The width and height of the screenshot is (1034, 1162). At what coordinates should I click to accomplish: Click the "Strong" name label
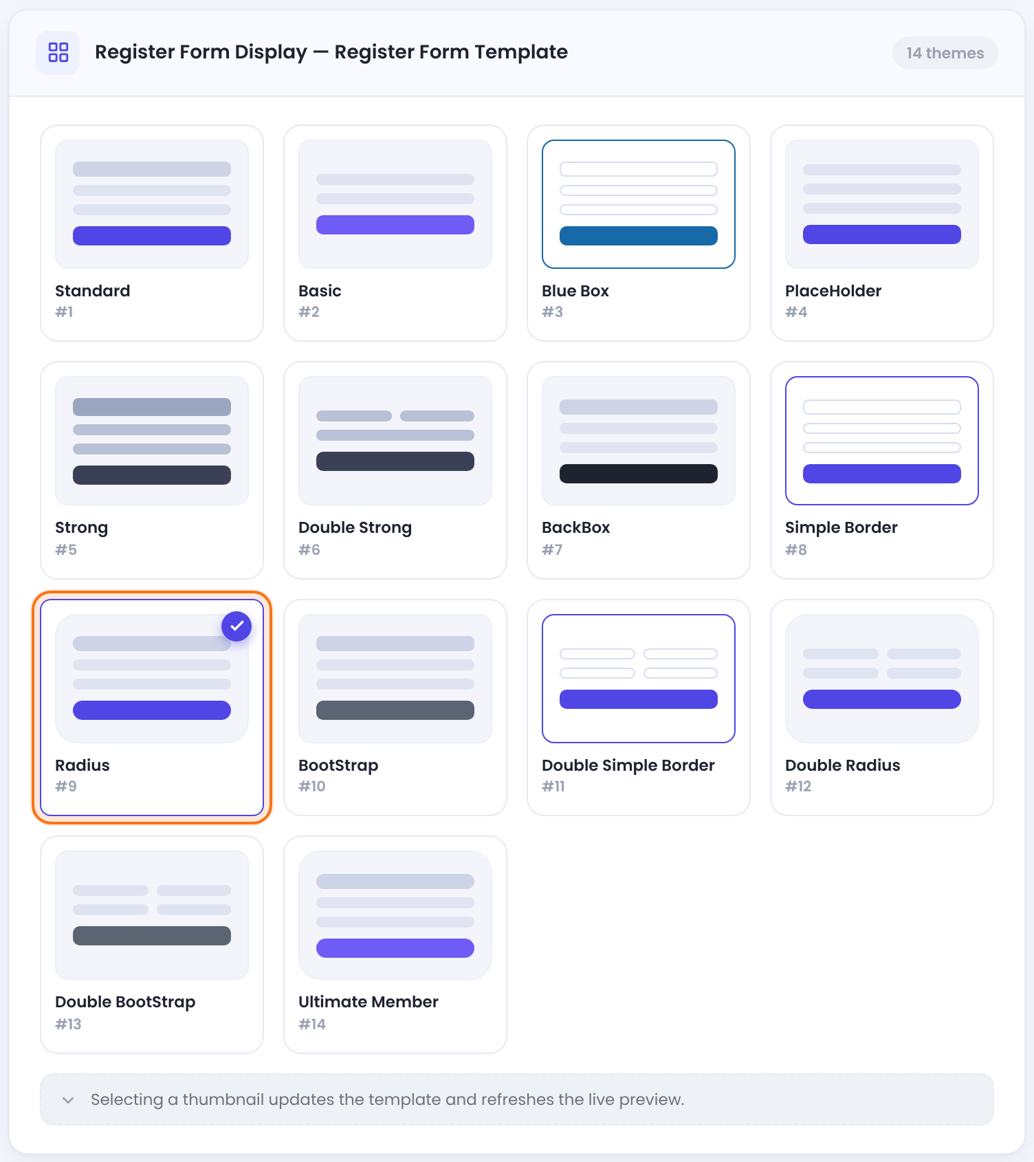[82, 528]
